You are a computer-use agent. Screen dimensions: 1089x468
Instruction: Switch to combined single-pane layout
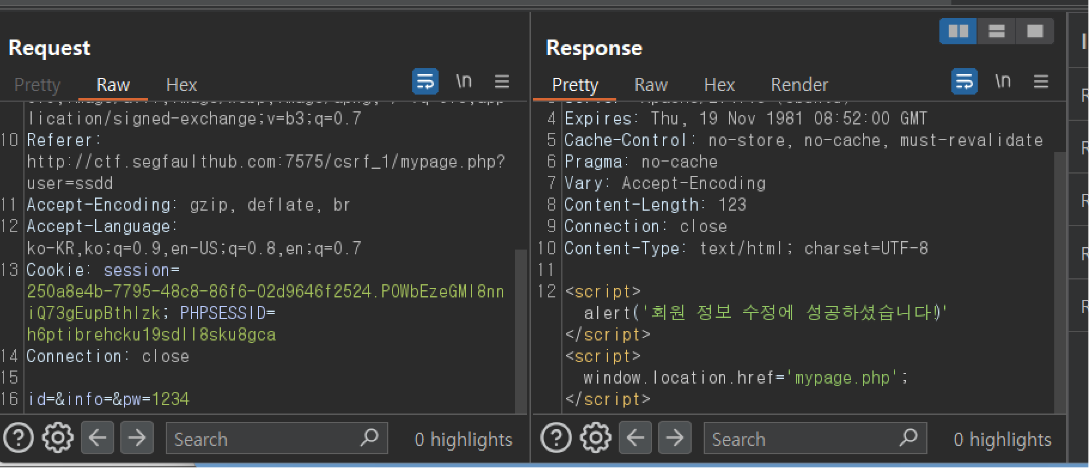tap(1035, 31)
